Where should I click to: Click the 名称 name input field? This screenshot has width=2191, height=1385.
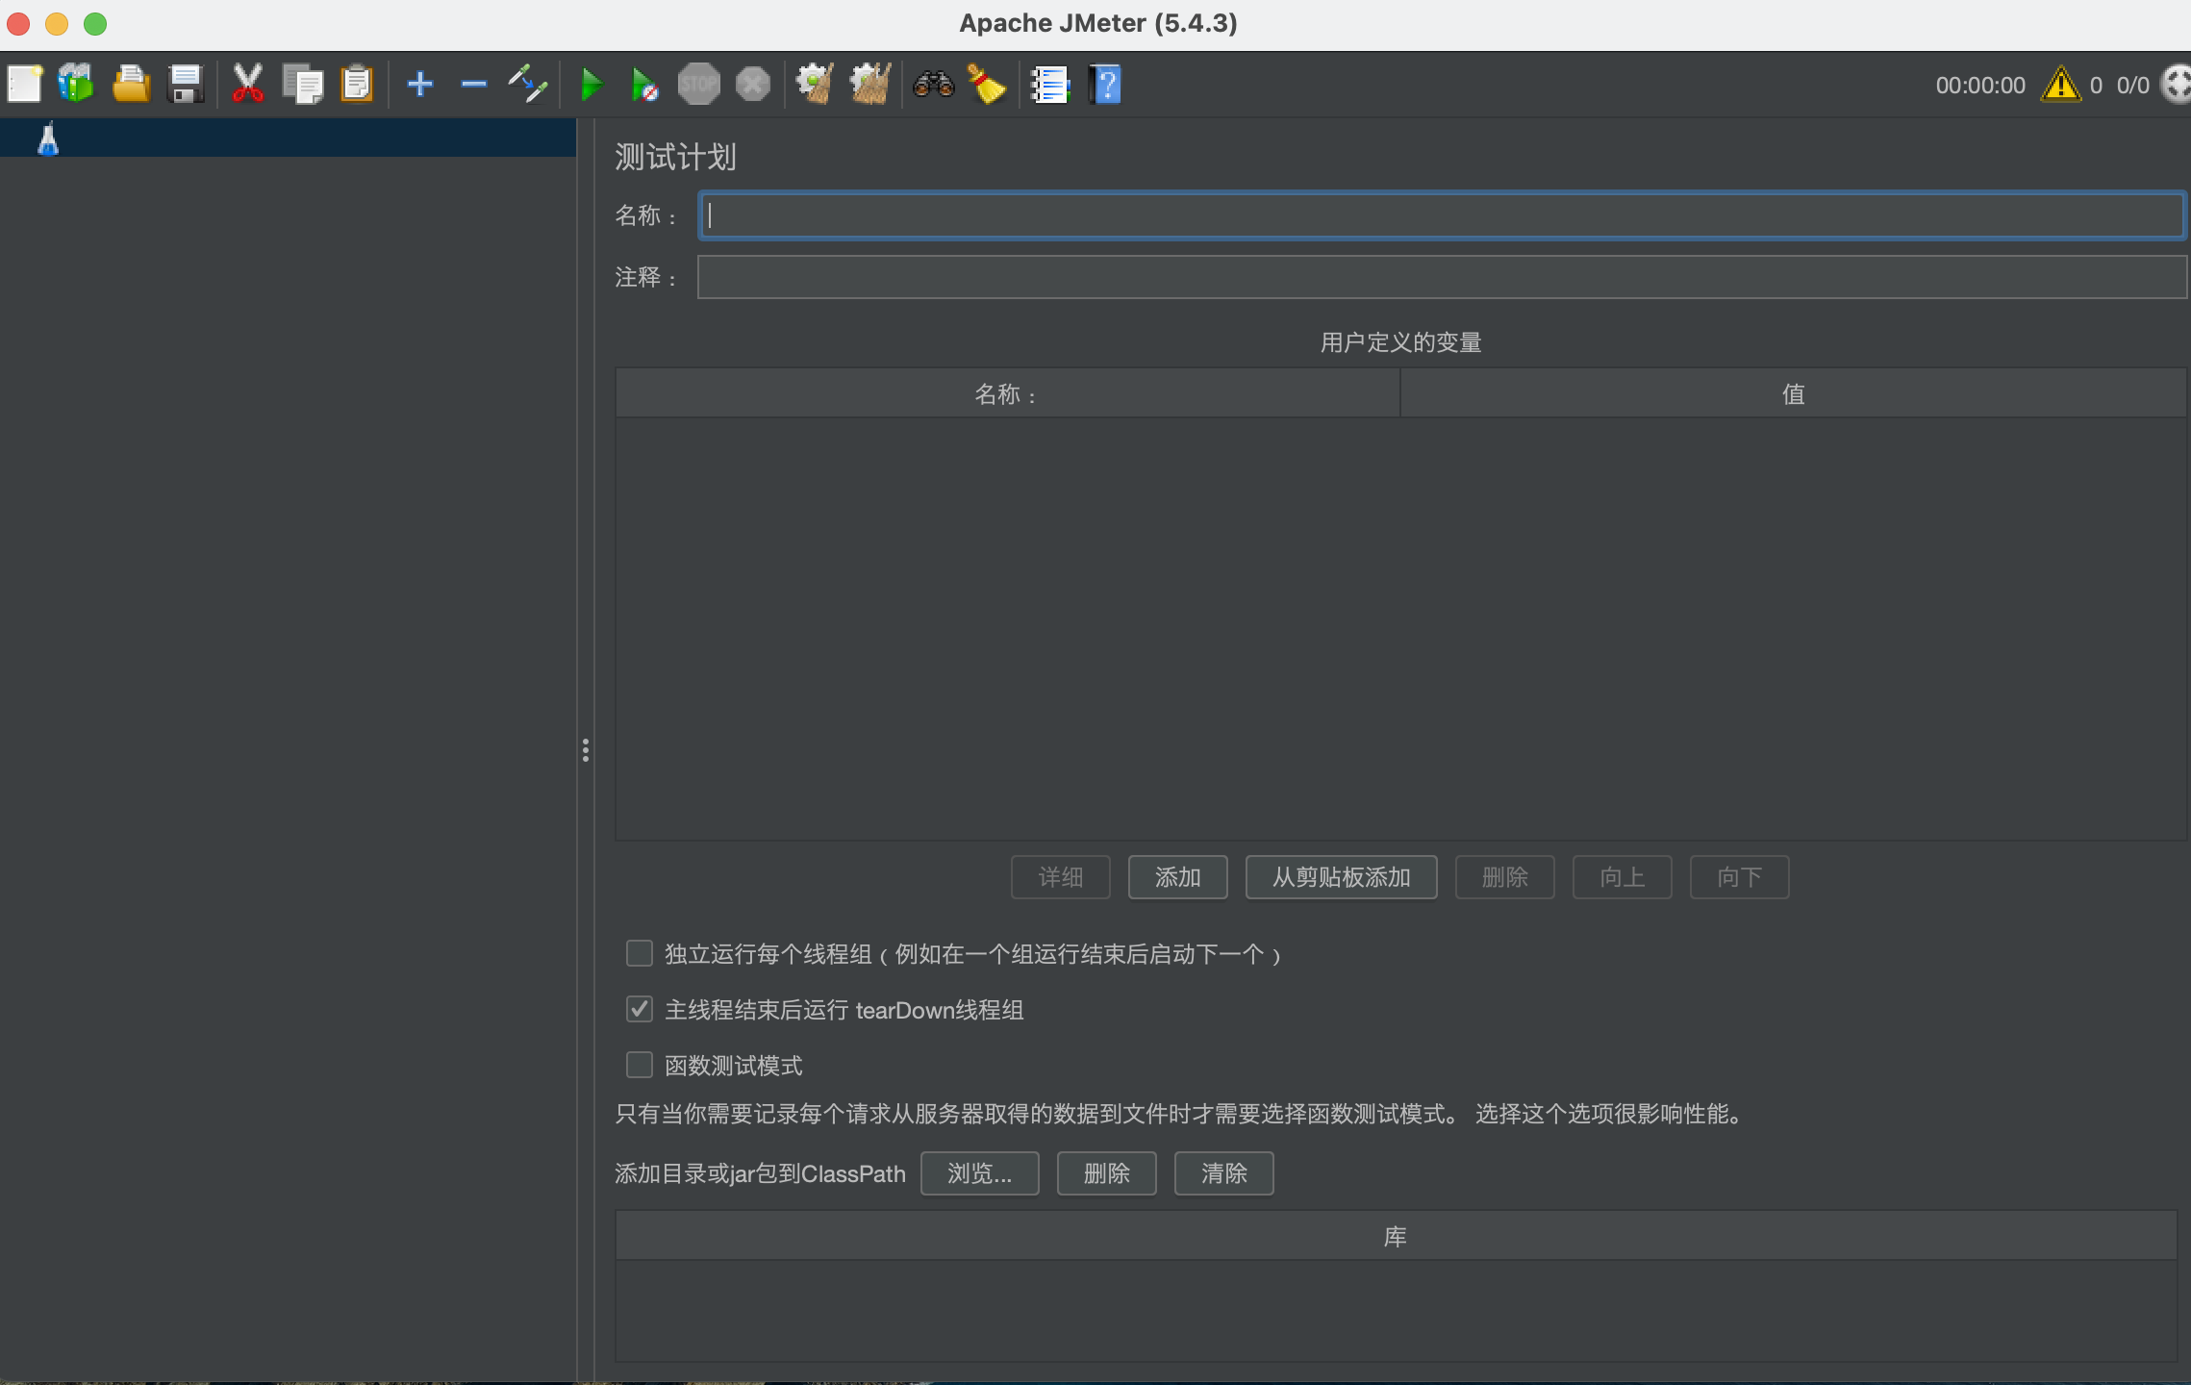[x=1442, y=215]
